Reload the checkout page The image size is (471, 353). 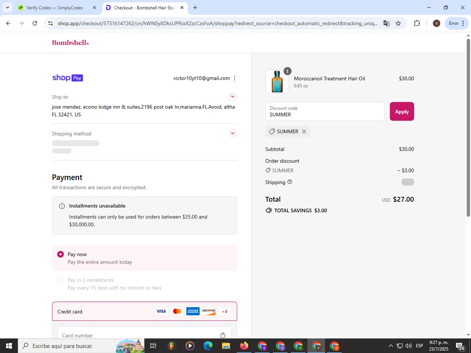point(35,23)
